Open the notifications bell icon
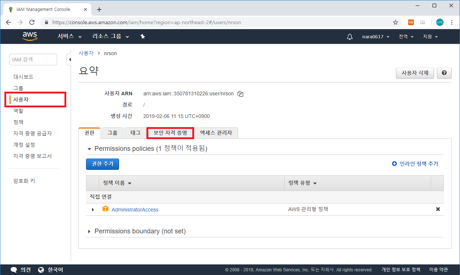 tap(350, 37)
